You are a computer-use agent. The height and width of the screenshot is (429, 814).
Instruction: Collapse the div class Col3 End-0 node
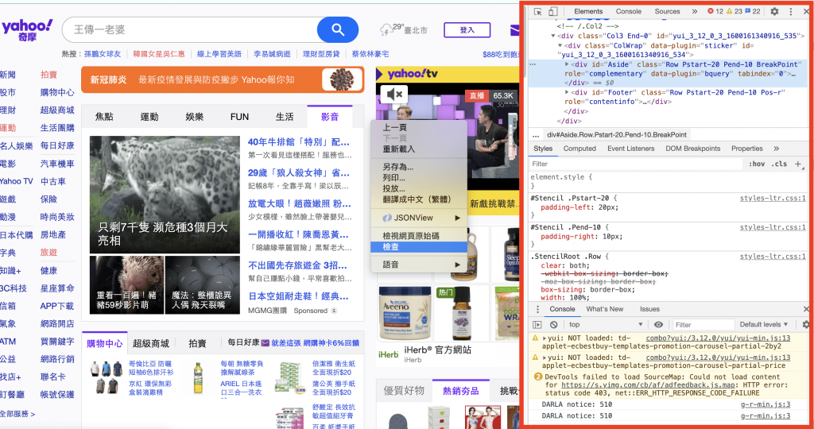tap(553, 36)
